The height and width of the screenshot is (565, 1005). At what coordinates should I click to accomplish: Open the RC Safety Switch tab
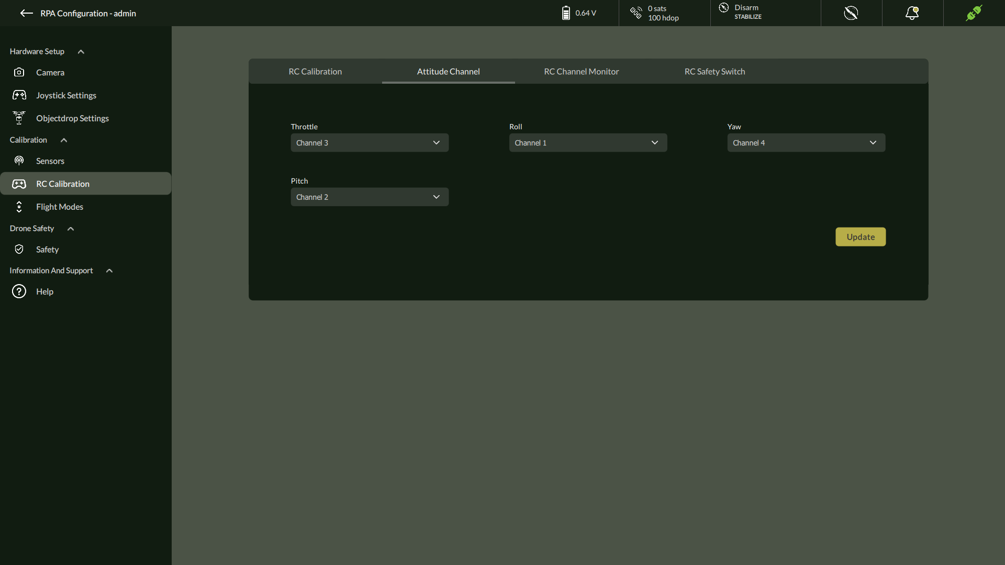714,72
